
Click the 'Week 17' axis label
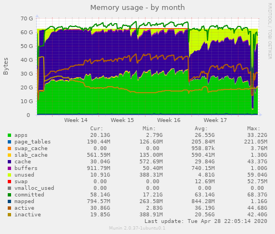coord(215,120)
